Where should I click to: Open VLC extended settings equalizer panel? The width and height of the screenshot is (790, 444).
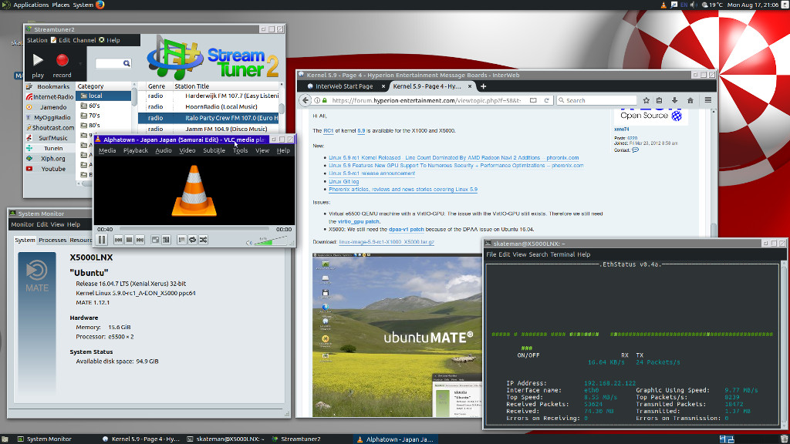click(167, 240)
